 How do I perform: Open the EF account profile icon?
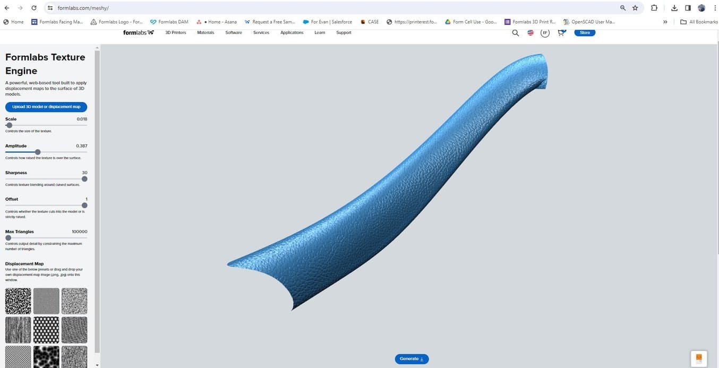pos(545,32)
